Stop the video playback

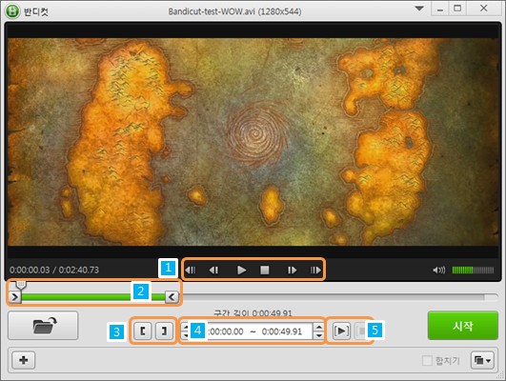click(265, 270)
